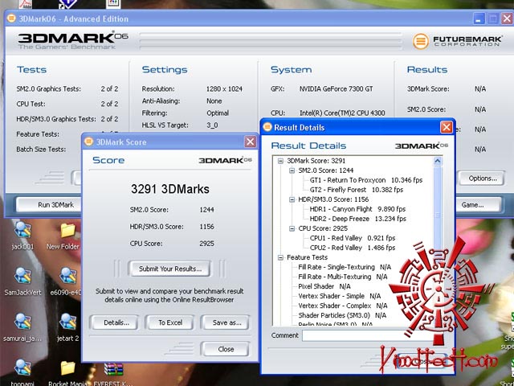Screen dimensions: 514x386
Task: Click the 3DMark06 title bar app icon
Action: tap(11, 18)
